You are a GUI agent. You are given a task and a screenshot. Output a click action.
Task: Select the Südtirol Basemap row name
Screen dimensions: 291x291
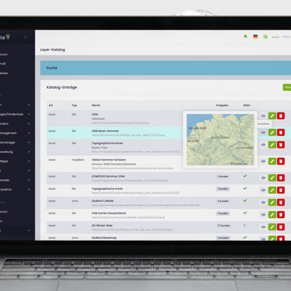click(104, 238)
